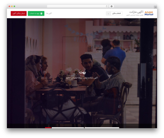Click the green maximize window button
This screenshot has height=138, width=164.
(x=14, y=7)
